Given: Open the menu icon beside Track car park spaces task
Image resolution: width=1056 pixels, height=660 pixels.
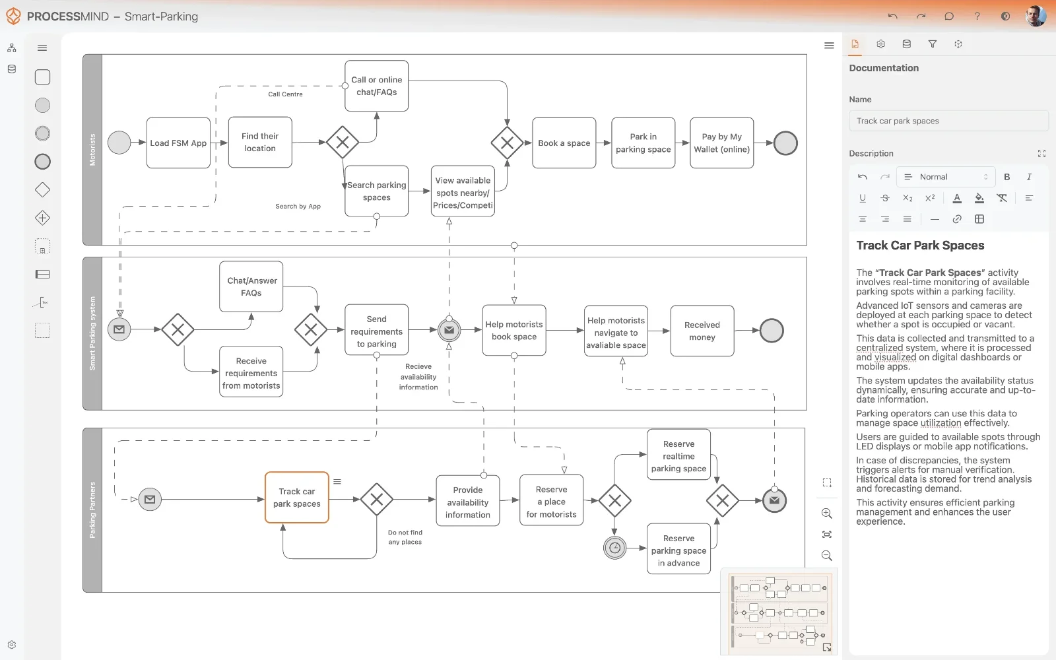Looking at the screenshot, I should (x=337, y=482).
